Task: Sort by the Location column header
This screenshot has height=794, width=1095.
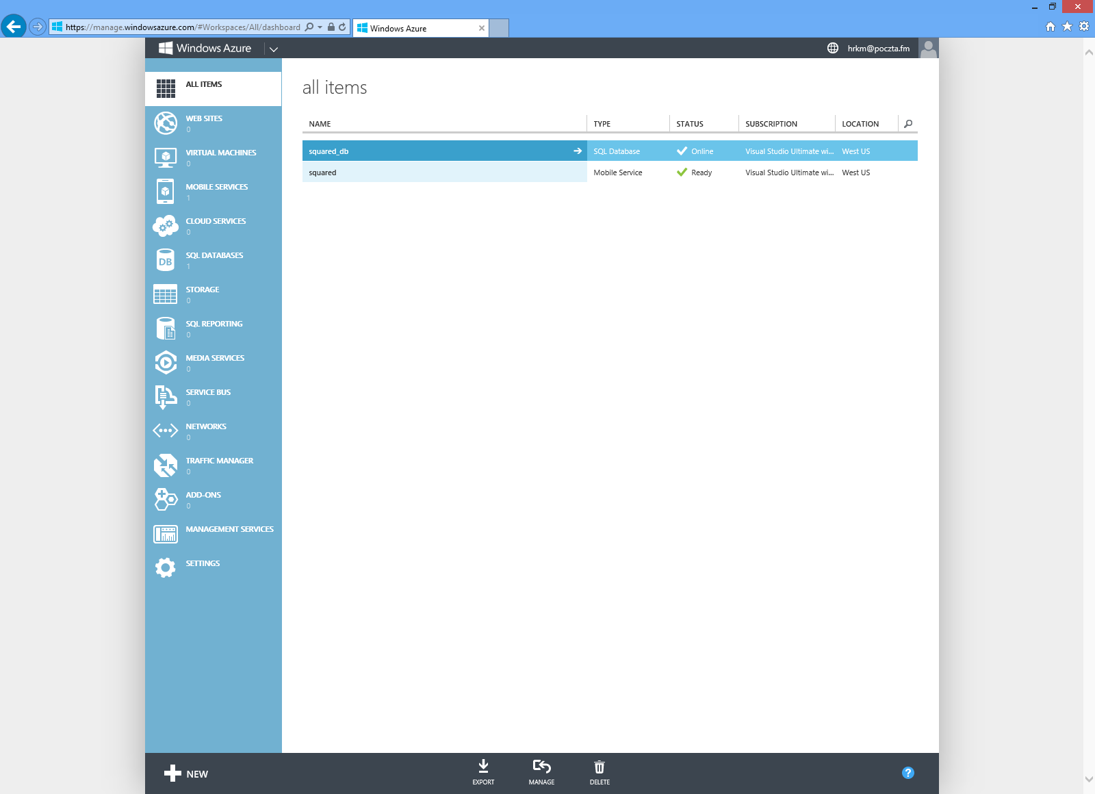Action: [x=860, y=124]
